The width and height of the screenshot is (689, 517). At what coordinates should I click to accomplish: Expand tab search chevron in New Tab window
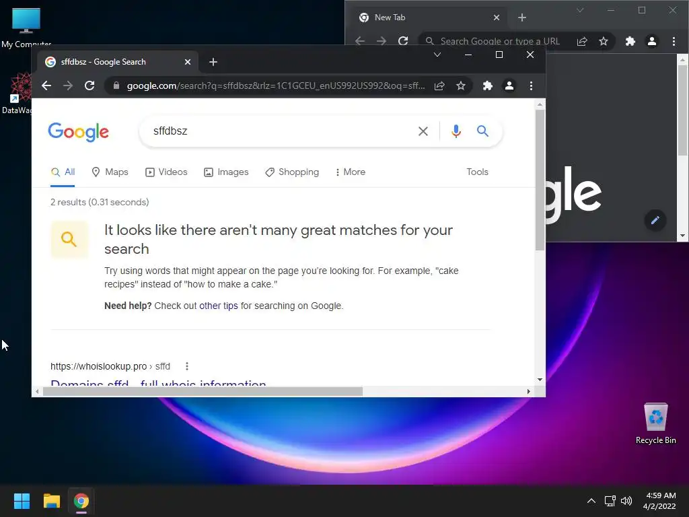coord(580,10)
